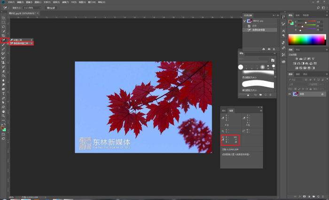
Task: Select the Type (T) tool
Action: pyautogui.click(x=3, y=94)
